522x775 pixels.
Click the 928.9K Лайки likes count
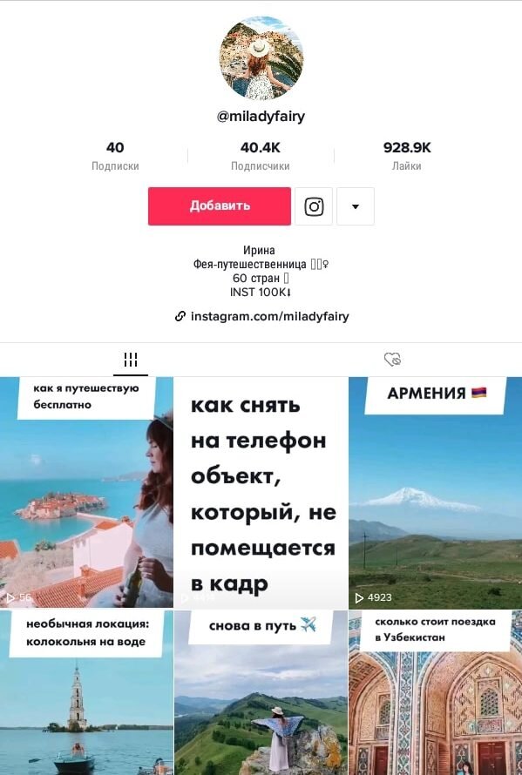[407, 156]
